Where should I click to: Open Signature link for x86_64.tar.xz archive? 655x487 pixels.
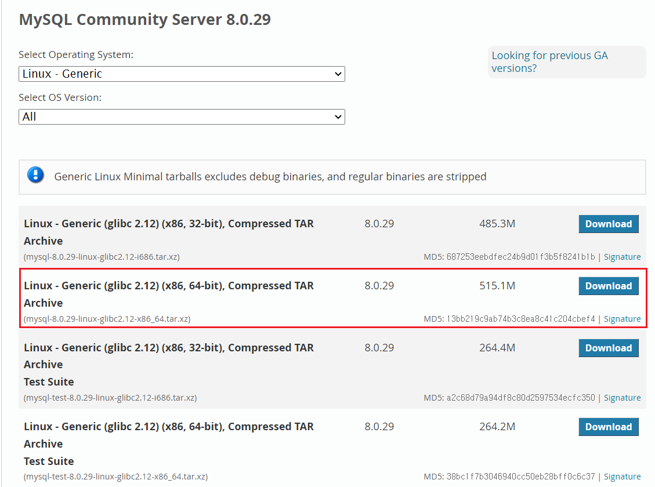[622, 319]
